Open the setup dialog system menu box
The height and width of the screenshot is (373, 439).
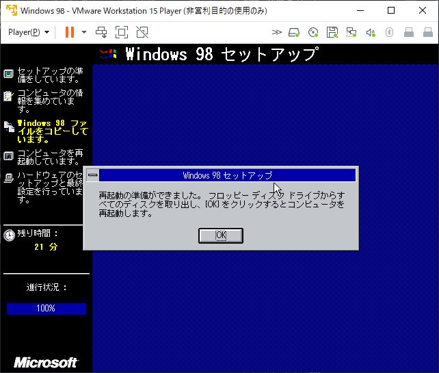93,175
